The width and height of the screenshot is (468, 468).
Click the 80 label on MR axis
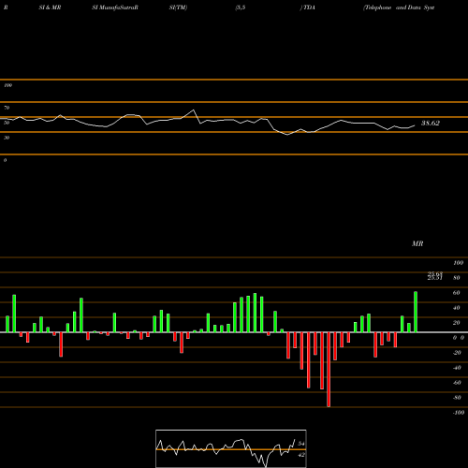[x=457, y=278]
